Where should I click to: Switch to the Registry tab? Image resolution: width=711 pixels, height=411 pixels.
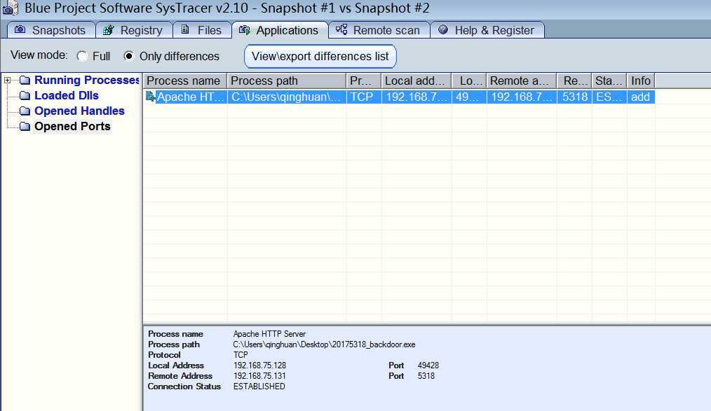click(x=134, y=30)
